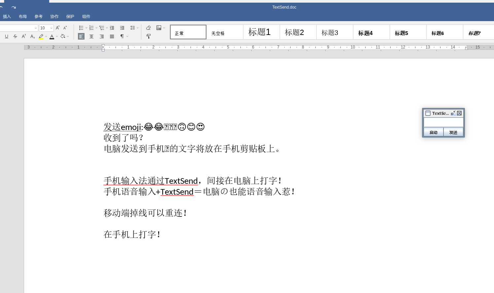Focus the TextSend window text field
494x293 pixels.
(443, 122)
